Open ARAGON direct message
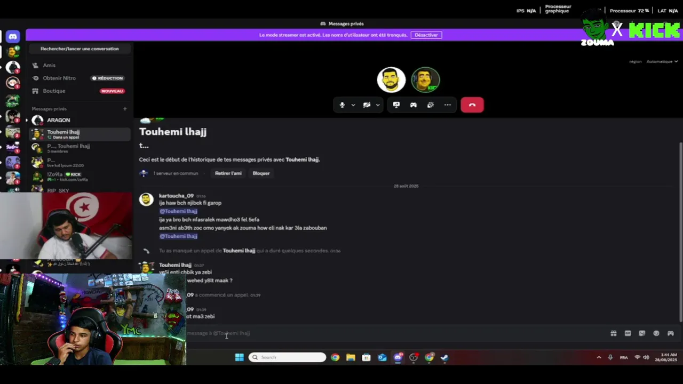This screenshot has height=384, width=683. (x=80, y=120)
